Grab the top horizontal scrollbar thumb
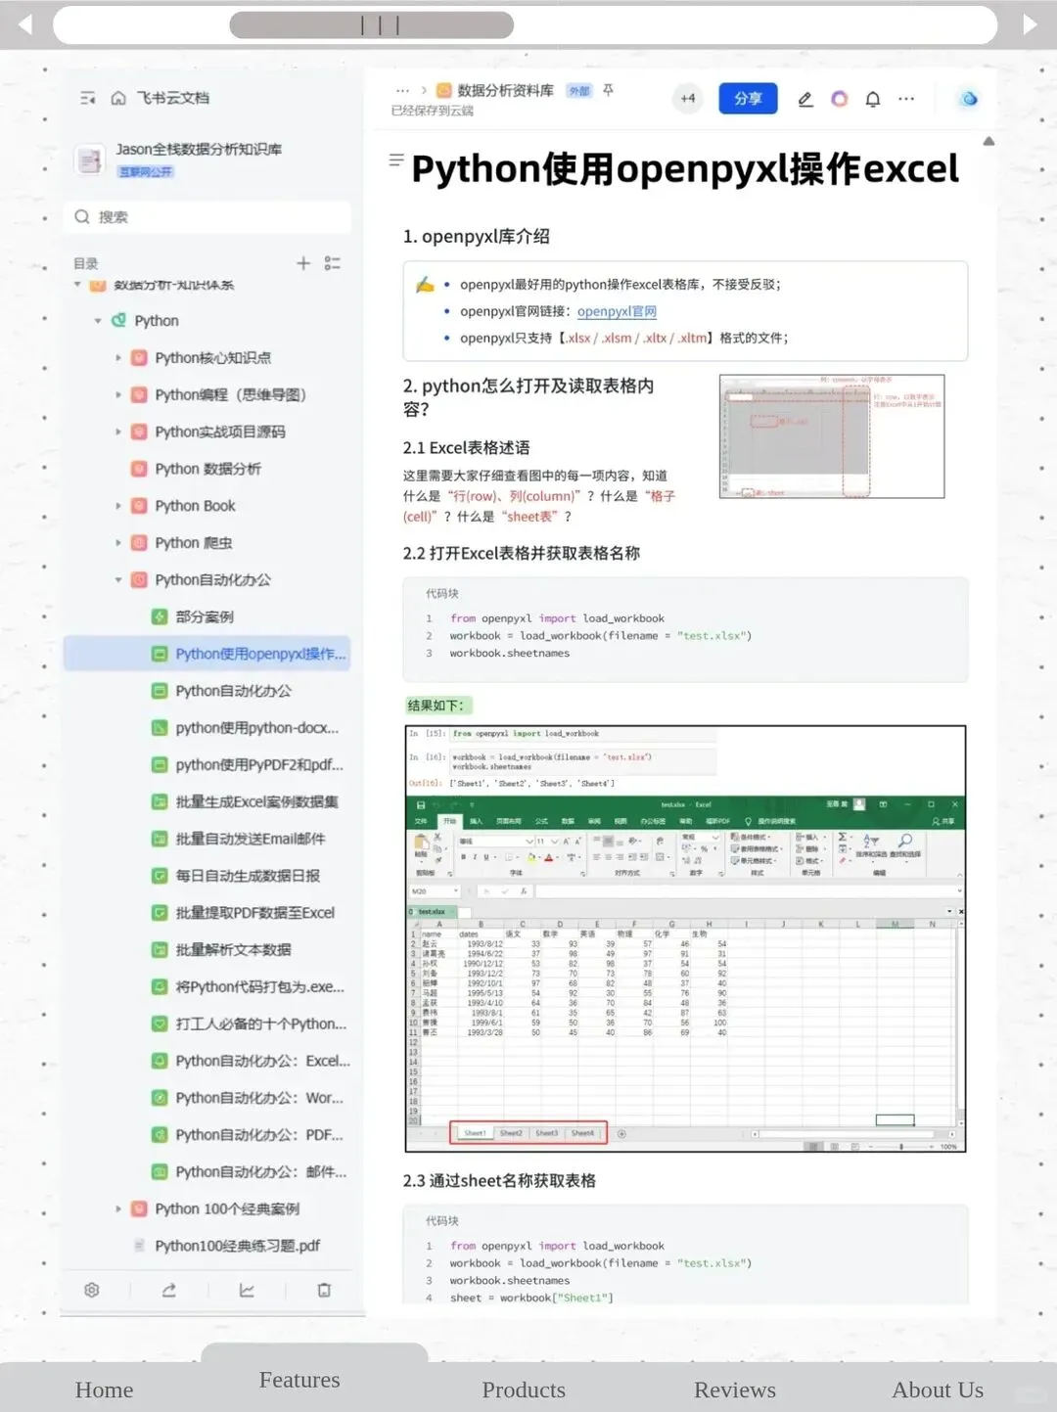 pos(371,24)
